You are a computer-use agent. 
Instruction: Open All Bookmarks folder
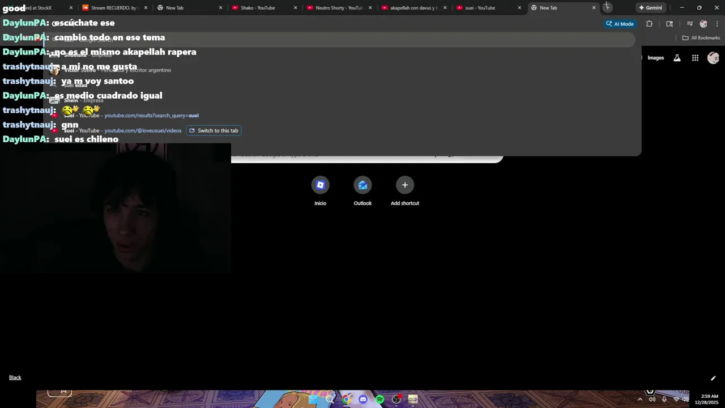pos(701,38)
